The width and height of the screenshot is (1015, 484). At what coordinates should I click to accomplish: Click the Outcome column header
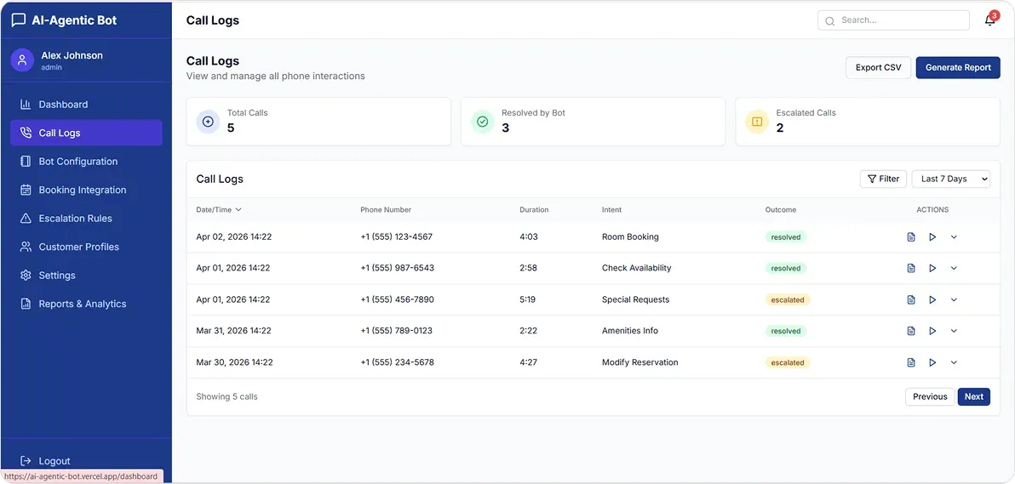coord(781,209)
